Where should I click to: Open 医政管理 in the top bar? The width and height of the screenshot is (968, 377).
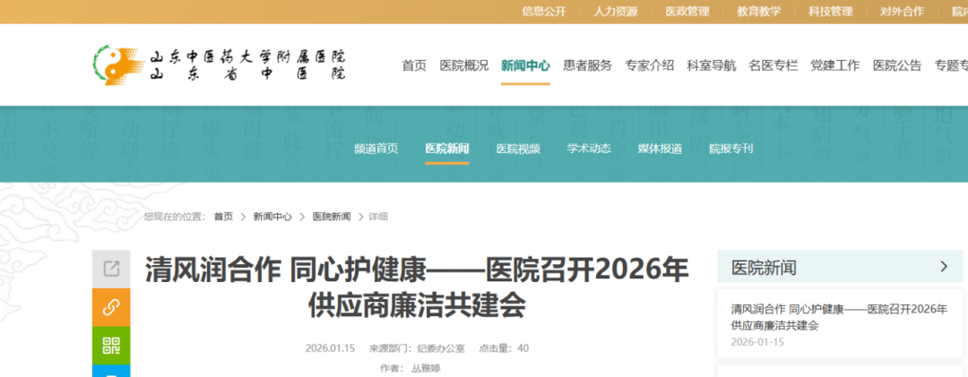[687, 11]
